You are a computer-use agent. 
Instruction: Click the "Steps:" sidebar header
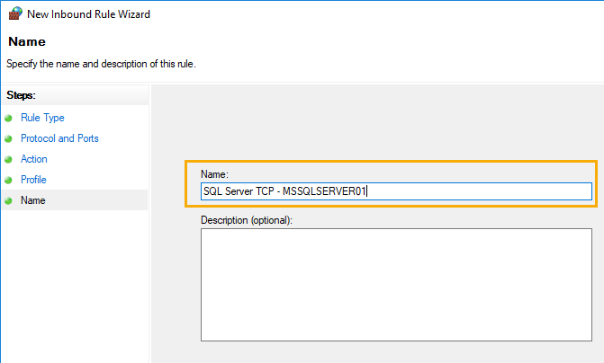(23, 94)
